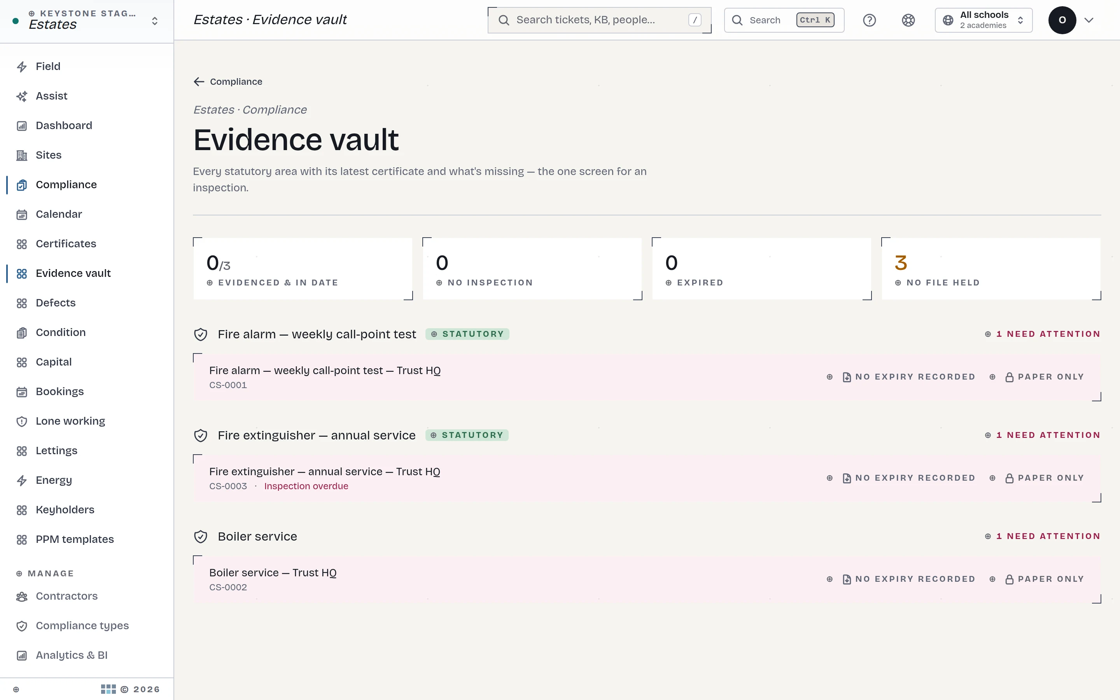The image size is (1120, 700).
Task: Click the Search Ctrl K button
Action: pos(784,20)
